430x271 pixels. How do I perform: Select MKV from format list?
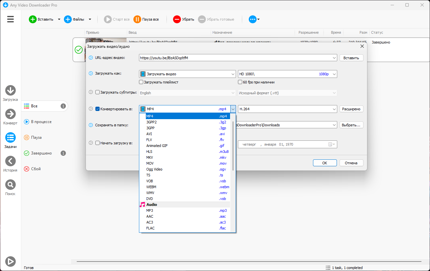(x=185, y=157)
